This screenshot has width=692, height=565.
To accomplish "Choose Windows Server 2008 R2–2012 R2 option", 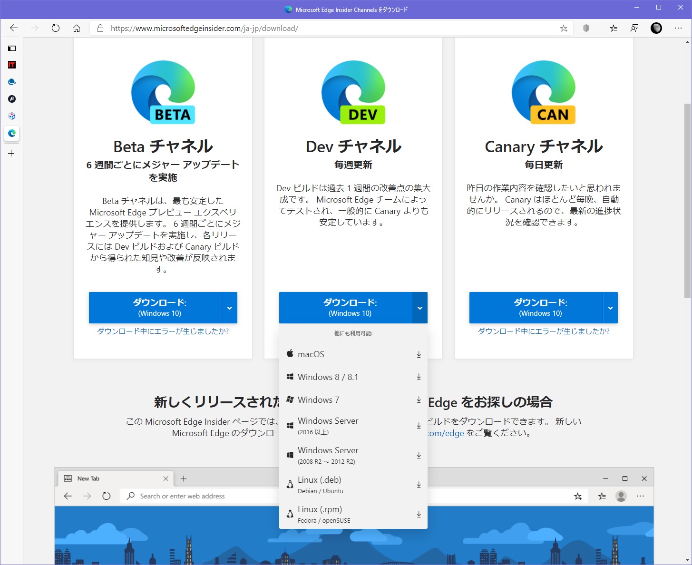I will click(353, 455).
